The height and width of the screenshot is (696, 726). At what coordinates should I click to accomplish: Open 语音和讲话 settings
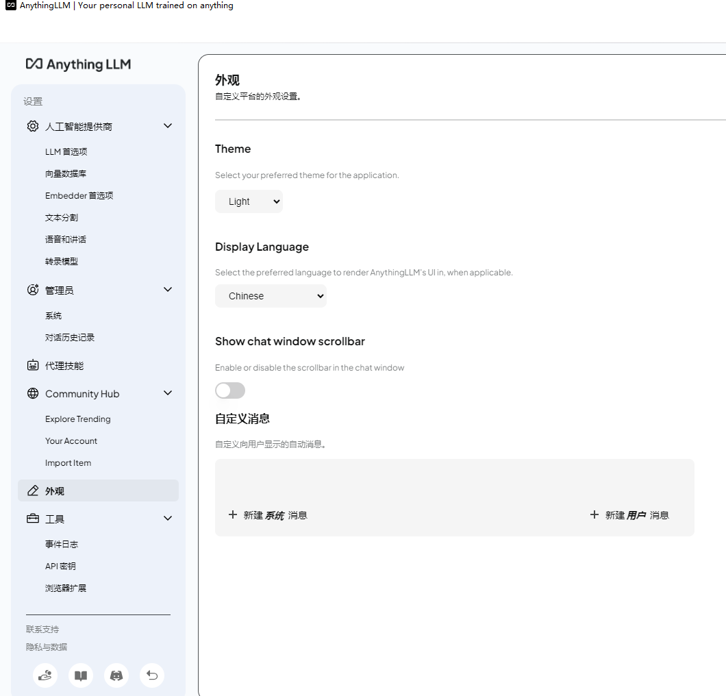pyautogui.click(x=66, y=239)
